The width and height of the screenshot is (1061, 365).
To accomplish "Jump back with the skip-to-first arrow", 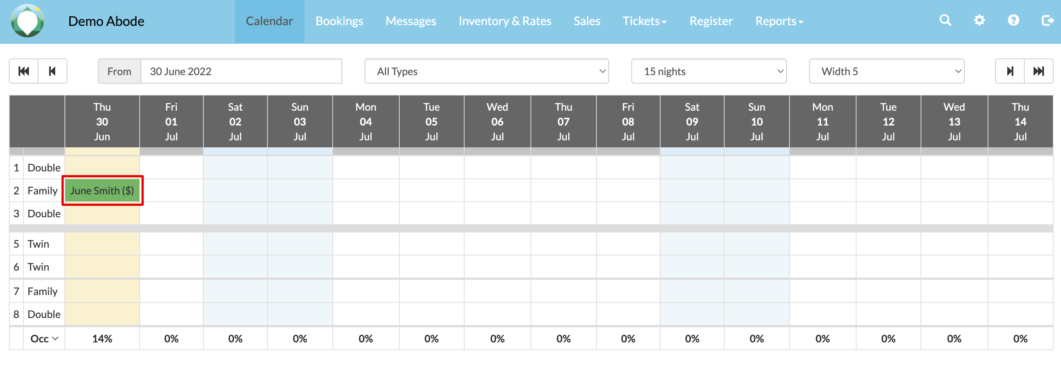I will pyautogui.click(x=24, y=71).
